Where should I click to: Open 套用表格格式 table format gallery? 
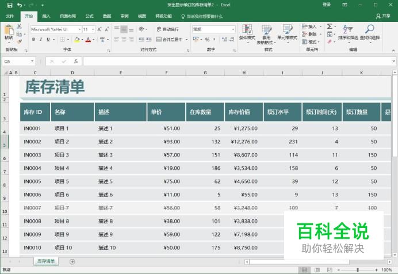coord(266,35)
